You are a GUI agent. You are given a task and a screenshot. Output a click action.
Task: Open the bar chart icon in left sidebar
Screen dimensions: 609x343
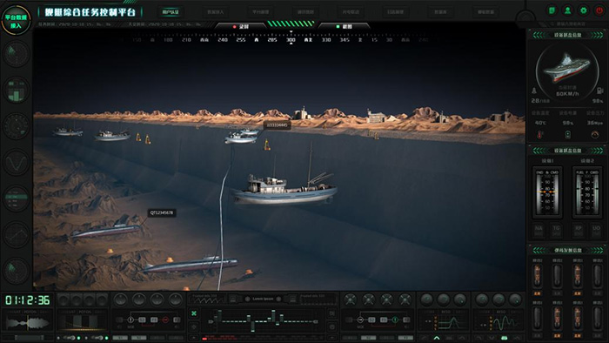pyautogui.click(x=16, y=91)
